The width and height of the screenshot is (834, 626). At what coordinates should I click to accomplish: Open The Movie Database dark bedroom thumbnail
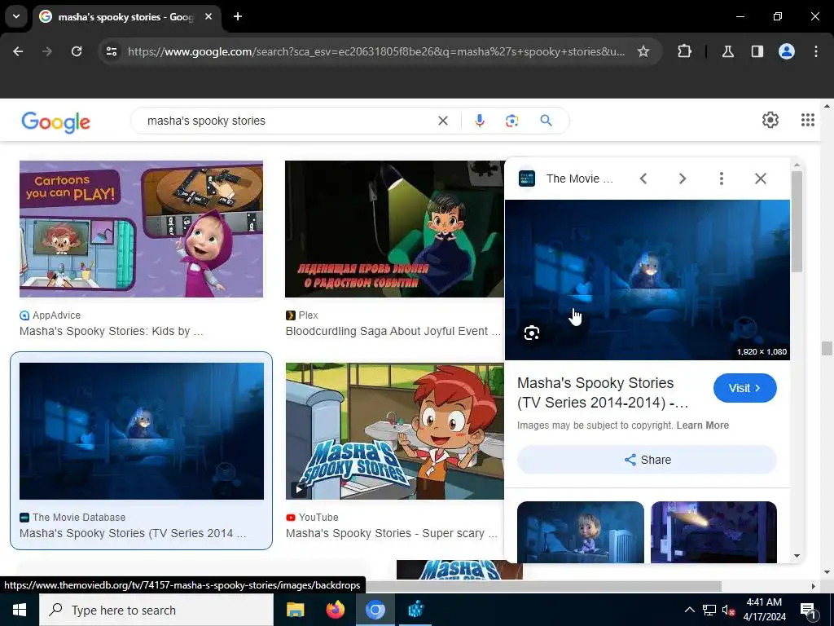point(142,431)
